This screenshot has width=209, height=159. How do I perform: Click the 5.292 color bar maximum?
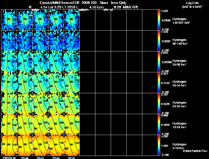coord(165,136)
